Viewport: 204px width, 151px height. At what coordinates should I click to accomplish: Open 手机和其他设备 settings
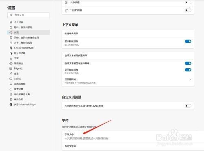click(x=29, y=94)
